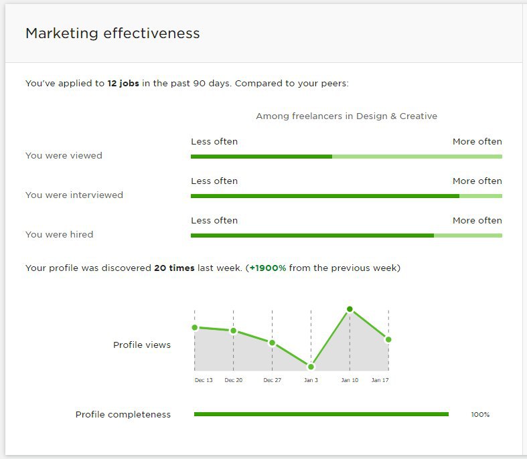
Task: Click the '12 jobs' bold text
Action: 123,83
